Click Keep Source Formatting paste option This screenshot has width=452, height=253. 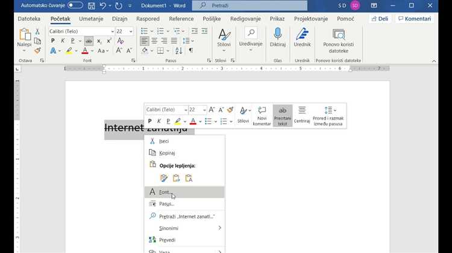point(164,178)
